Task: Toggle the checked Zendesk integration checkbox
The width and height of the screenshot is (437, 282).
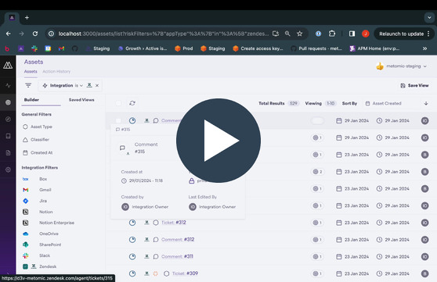Action: (25, 266)
